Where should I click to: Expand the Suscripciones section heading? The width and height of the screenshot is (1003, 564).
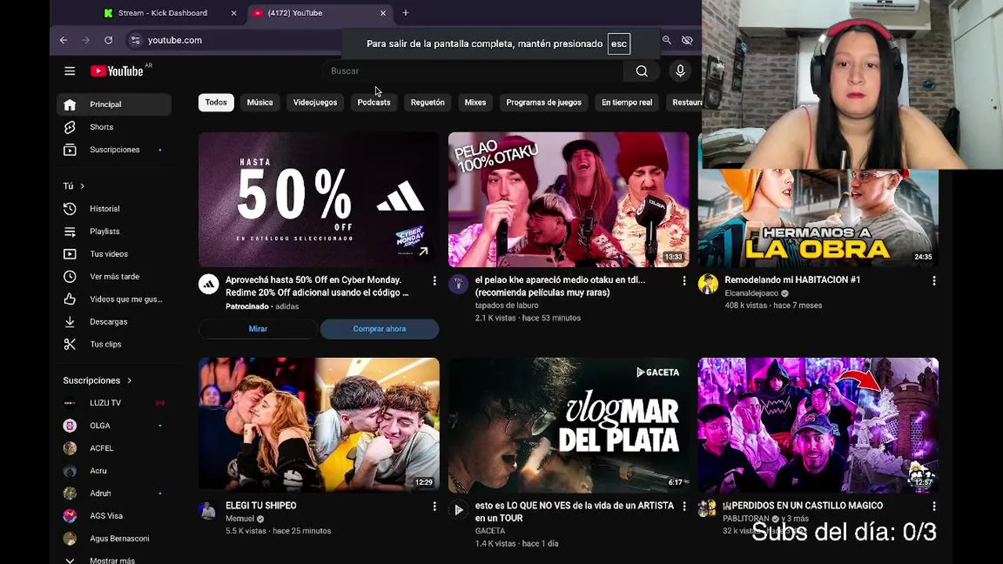[97, 380]
